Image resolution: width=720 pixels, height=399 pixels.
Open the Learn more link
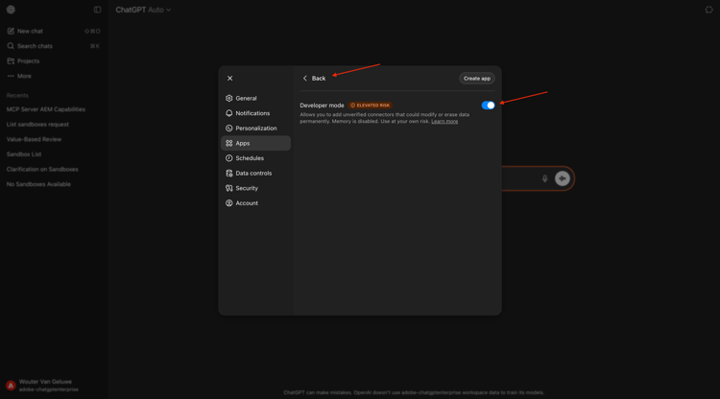pos(444,122)
